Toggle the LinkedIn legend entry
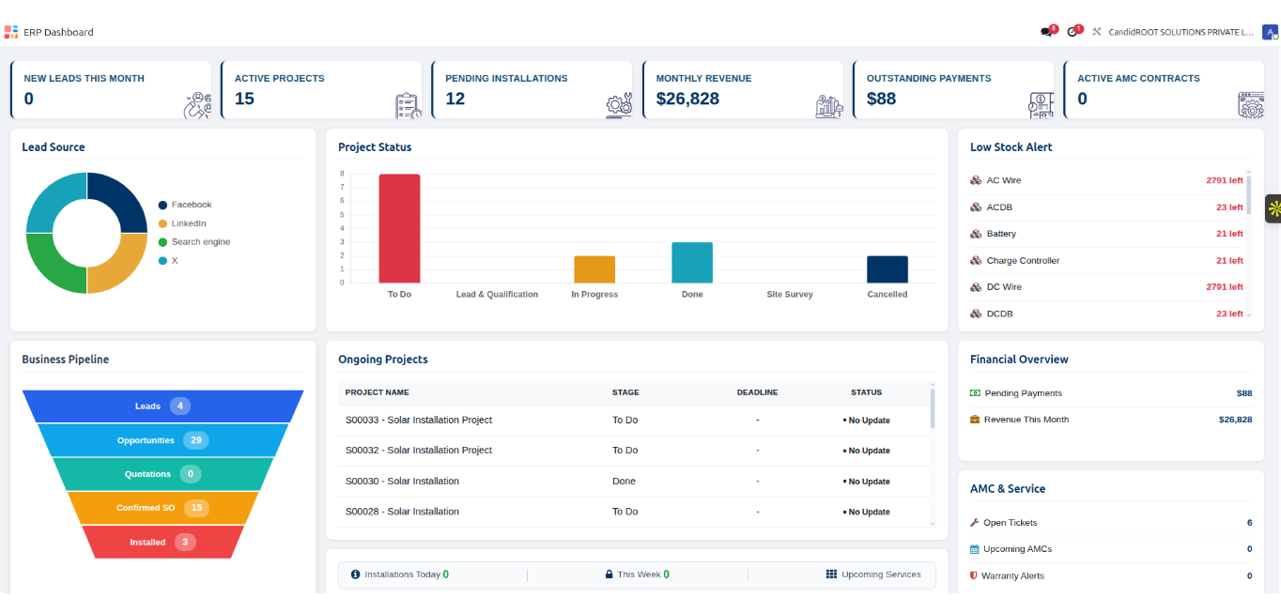 coord(182,223)
